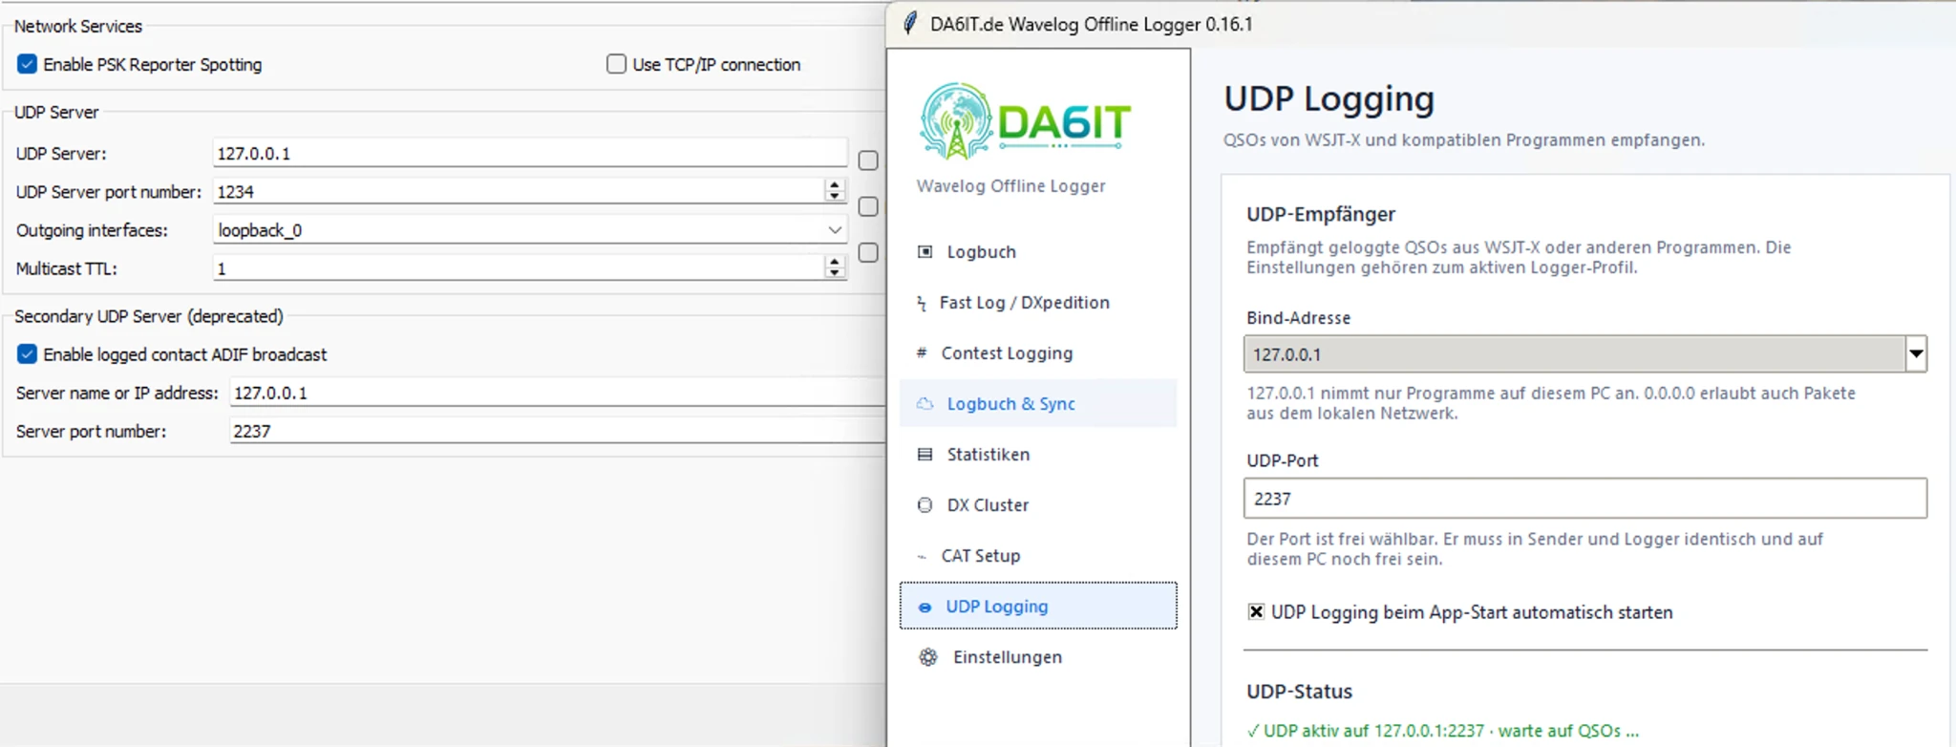Click the Contest Logging hash icon
Viewport: 1956px width, 747px height.
pos(921,352)
